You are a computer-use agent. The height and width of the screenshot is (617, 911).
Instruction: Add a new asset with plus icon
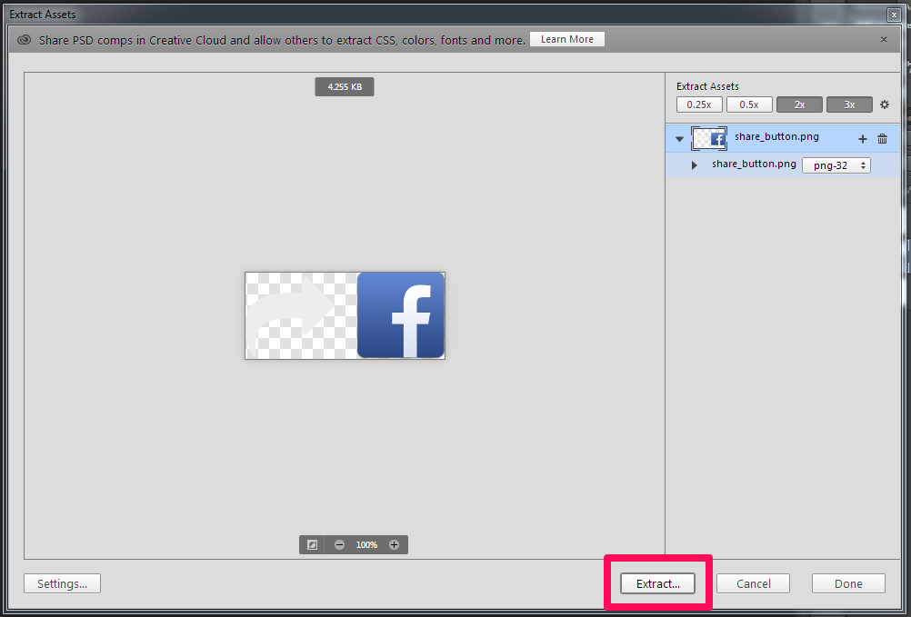tap(862, 139)
